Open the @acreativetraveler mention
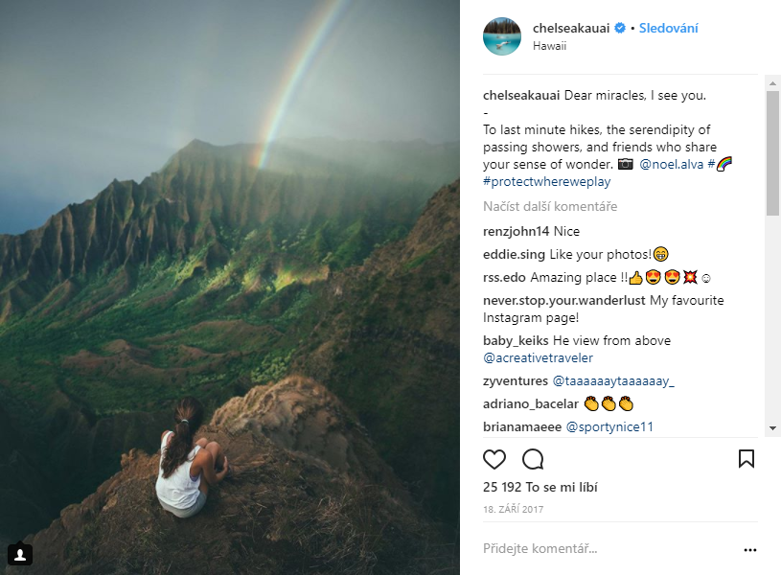781x575 pixels. click(539, 358)
